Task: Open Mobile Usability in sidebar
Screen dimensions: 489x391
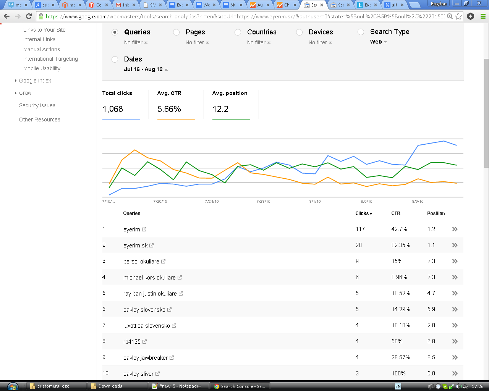Action: tap(42, 68)
